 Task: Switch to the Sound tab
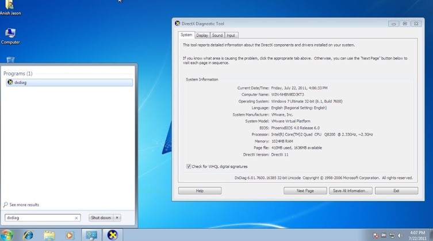click(x=217, y=36)
